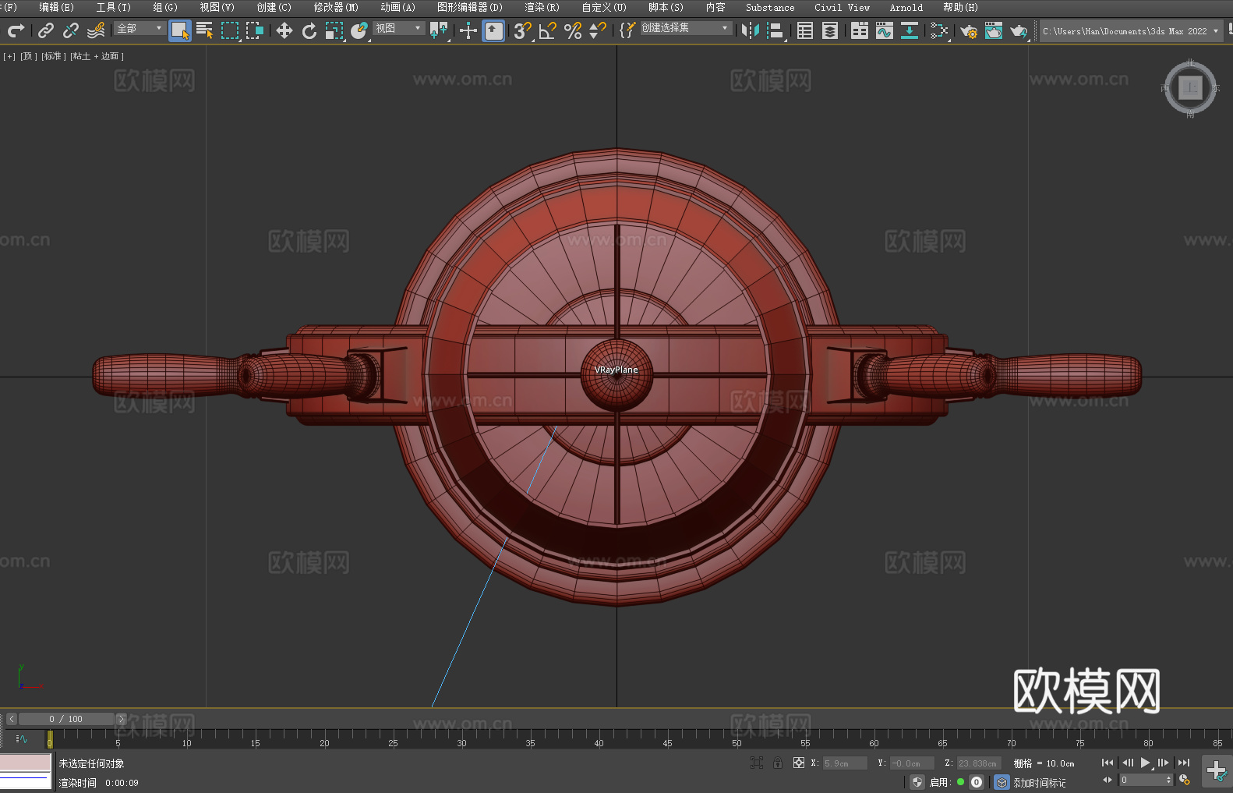Select the Move tool in toolbar
The image size is (1233, 793).
pyautogui.click(x=284, y=30)
